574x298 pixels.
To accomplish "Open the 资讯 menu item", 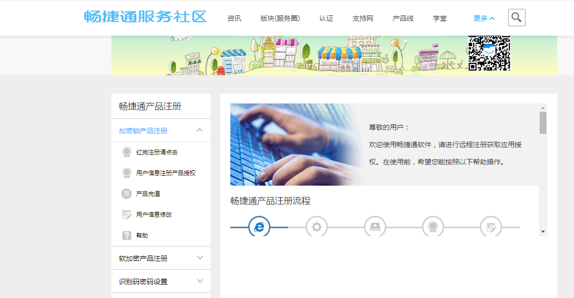I will point(234,18).
